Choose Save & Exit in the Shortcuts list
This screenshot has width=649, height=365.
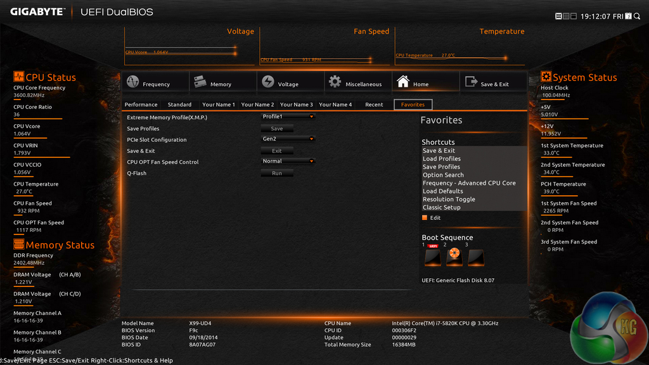pyautogui.click(x=439, y=151)
